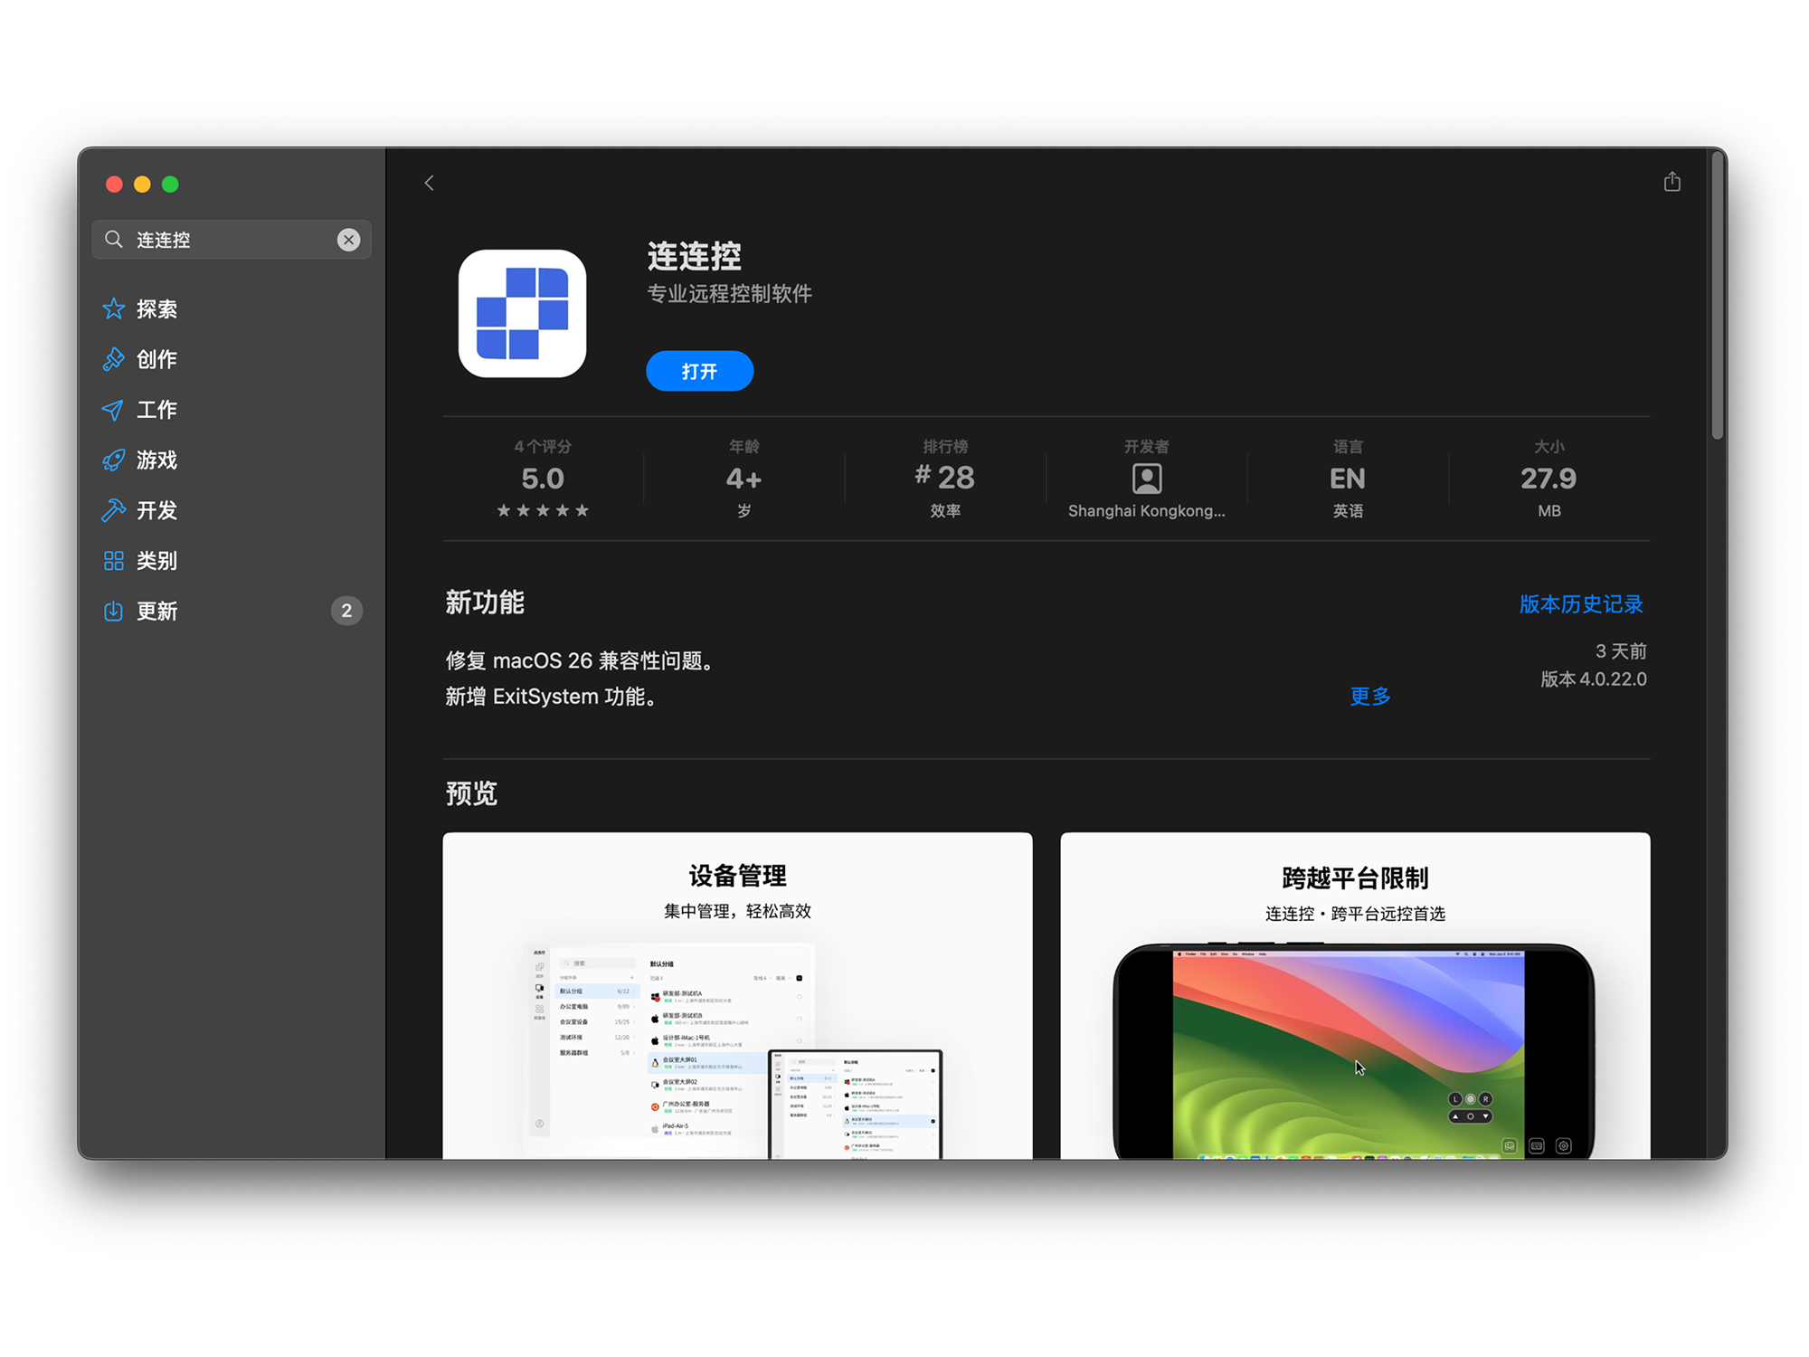This screenshot has width=1809, height=1357.
Task: Open 版本历史记录 link
Action: [1580, 604]
